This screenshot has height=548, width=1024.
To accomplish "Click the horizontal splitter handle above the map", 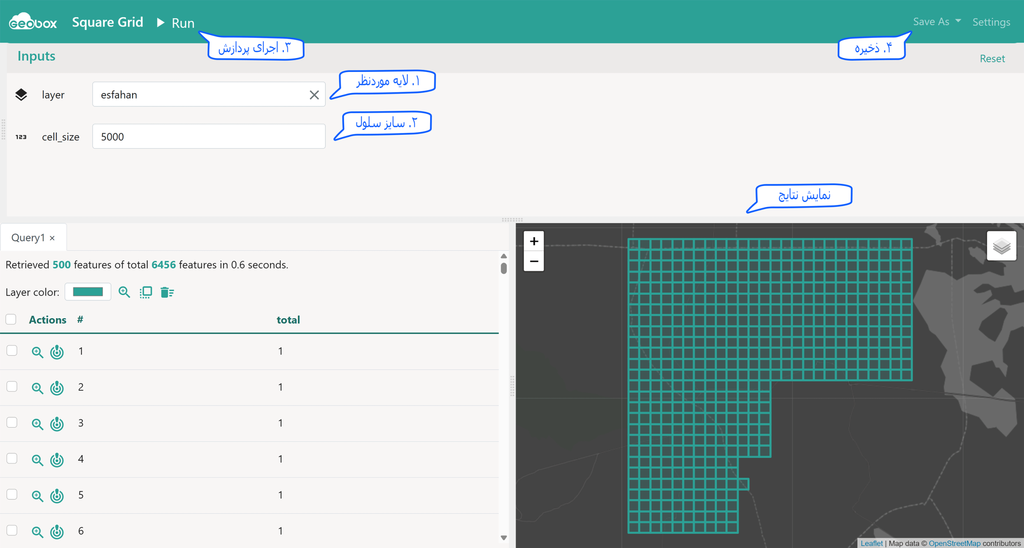I will (x=512, y=219).
